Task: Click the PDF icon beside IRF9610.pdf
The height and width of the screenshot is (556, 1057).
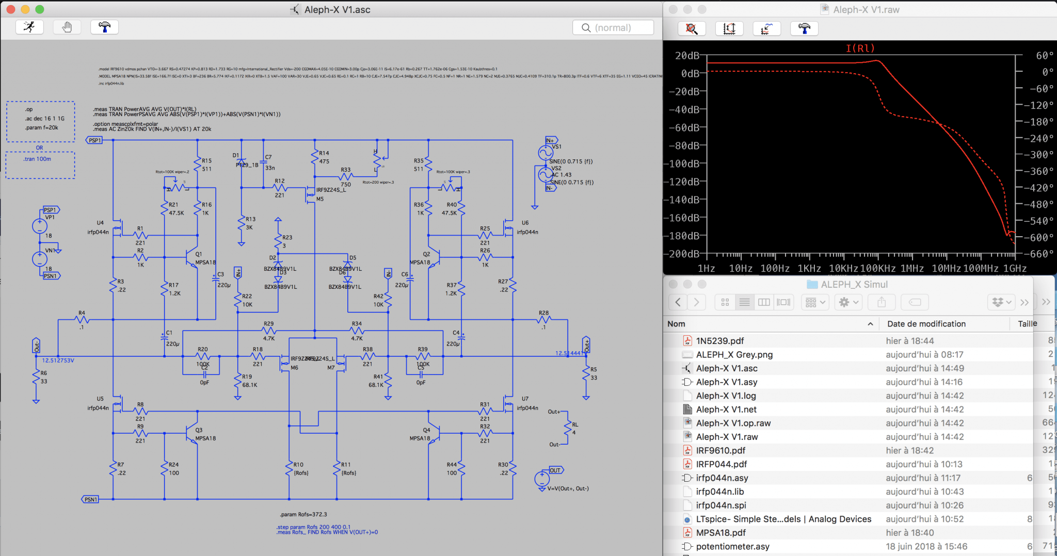Action: [687, 450]
